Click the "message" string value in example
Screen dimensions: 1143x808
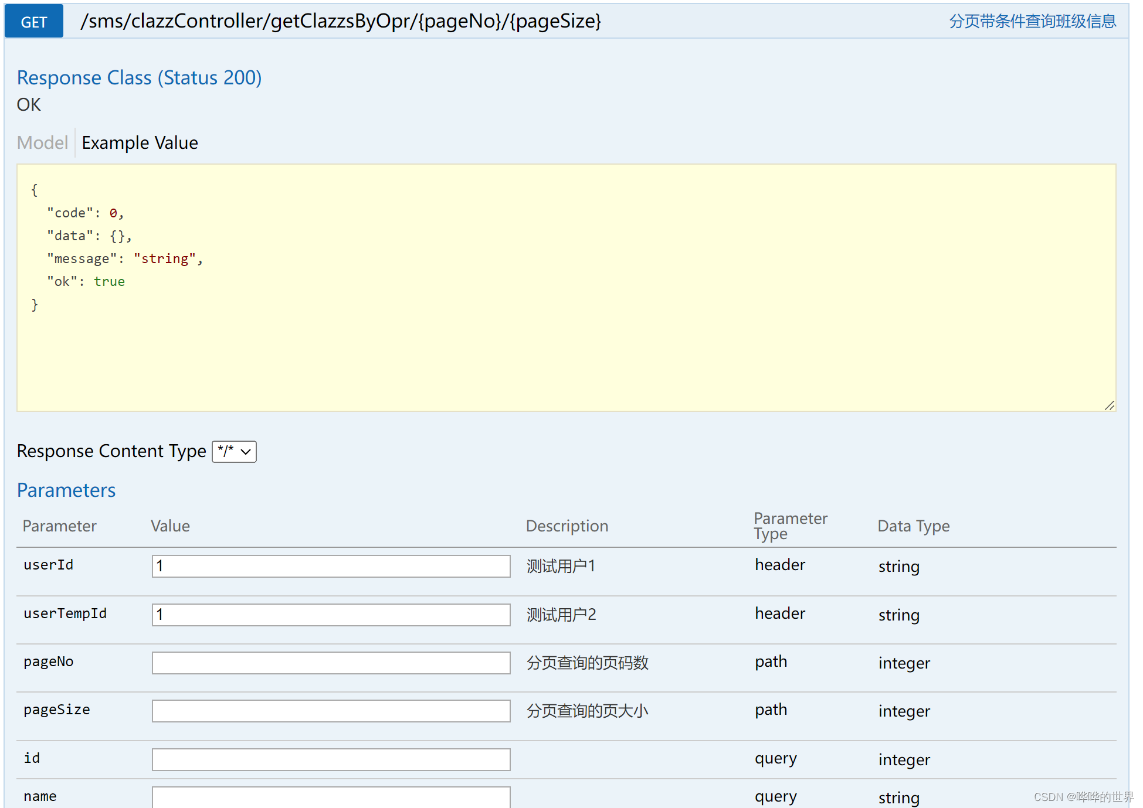[x=164, y=258]
